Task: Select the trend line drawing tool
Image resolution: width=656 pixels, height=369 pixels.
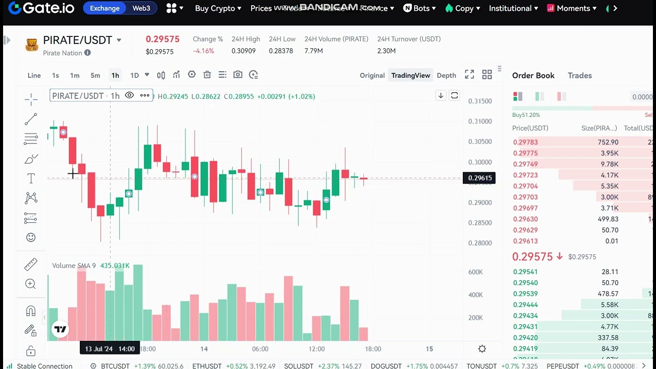Action: pos(31,119)
